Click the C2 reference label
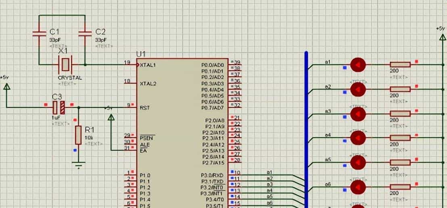 [x=100, y=31]
